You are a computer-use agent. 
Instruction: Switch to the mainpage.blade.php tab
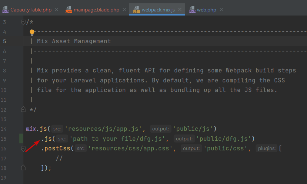pos(96,10)
